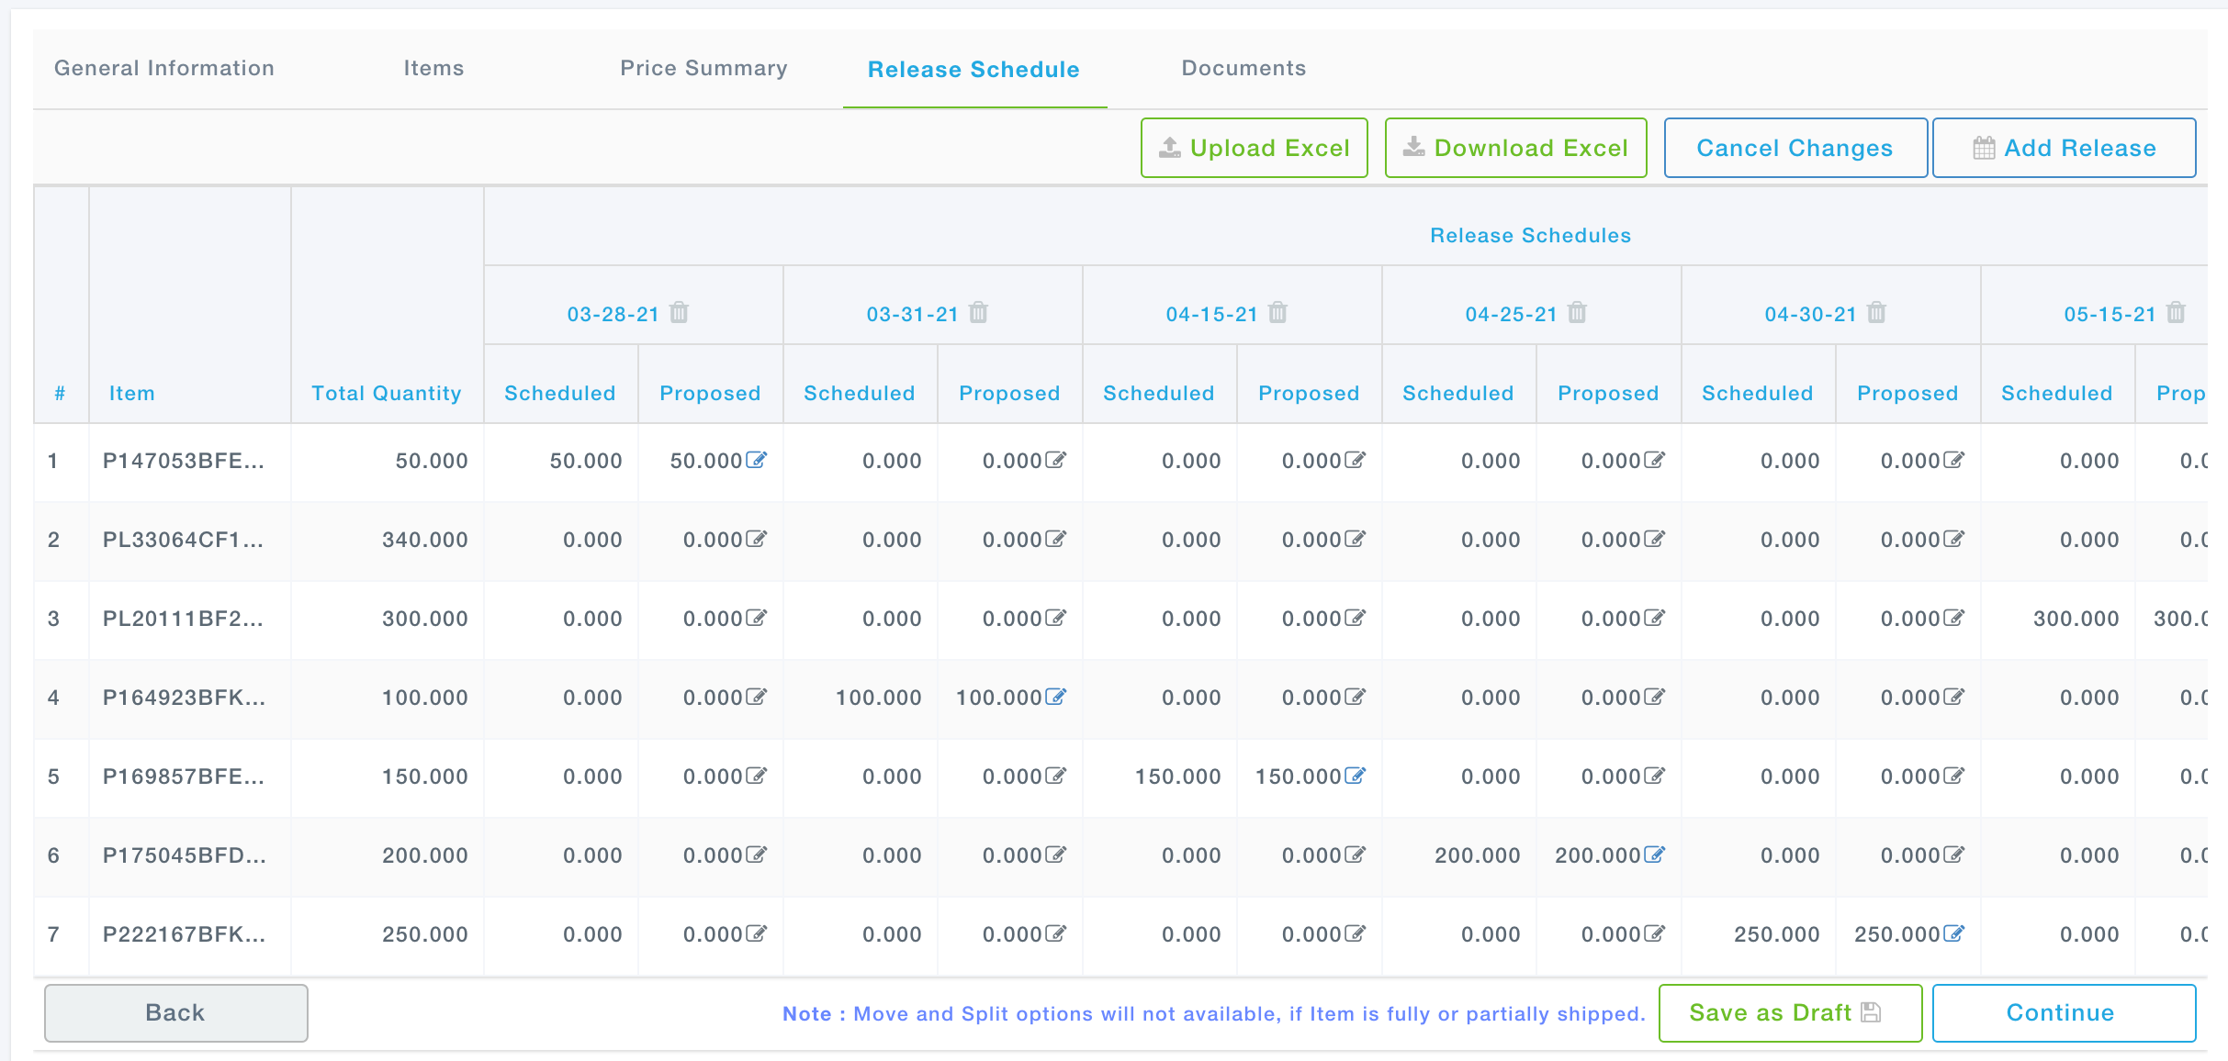Viewport: 2228px width, 1061px height.
Task: Edit proposed 100.000 under 03-31-21 for row 4
Action: pyautogui.click(x=1055, y=697)
